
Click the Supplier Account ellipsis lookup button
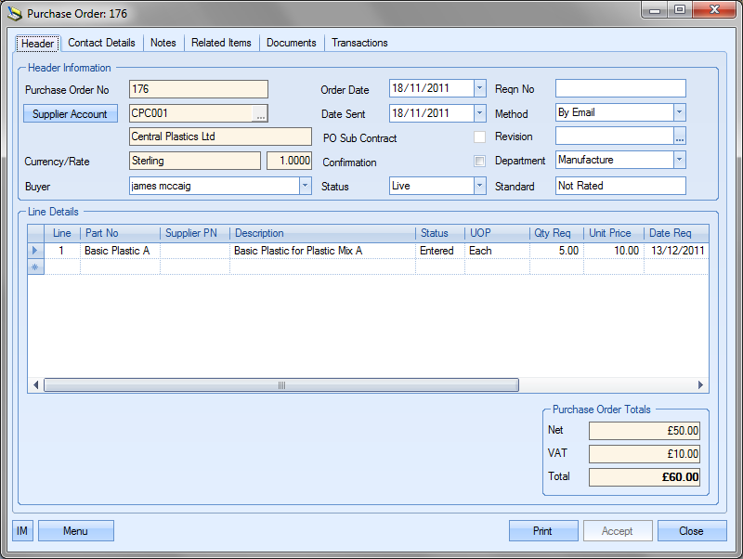[261, 113]
